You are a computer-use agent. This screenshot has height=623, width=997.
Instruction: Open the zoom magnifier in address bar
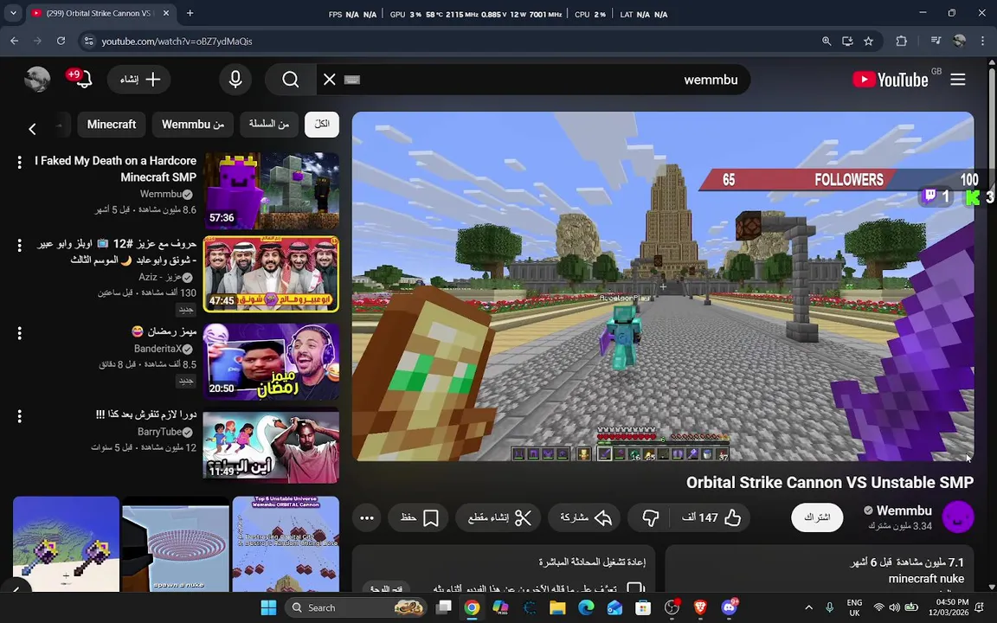tap(826, 41)
